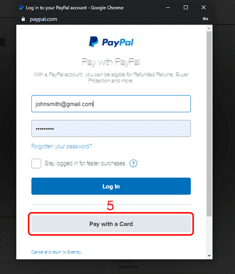
Task: Click the paypal.com address text
Action: pos(43,19)
